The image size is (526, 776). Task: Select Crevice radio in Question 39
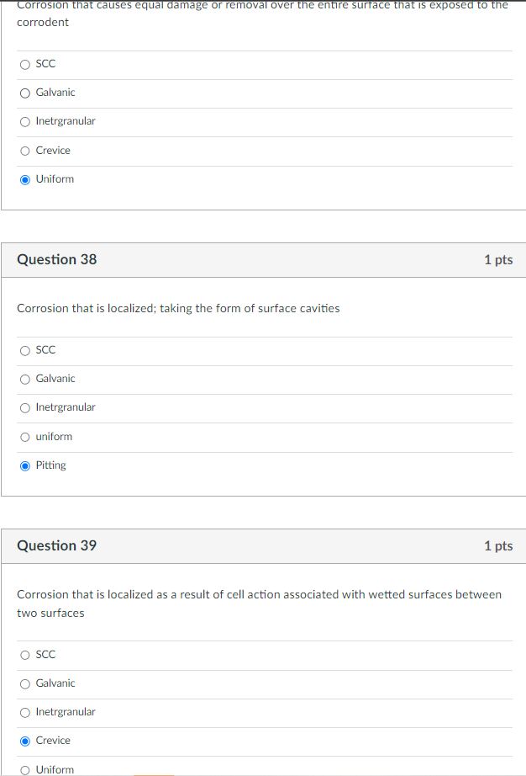point(25,741)
